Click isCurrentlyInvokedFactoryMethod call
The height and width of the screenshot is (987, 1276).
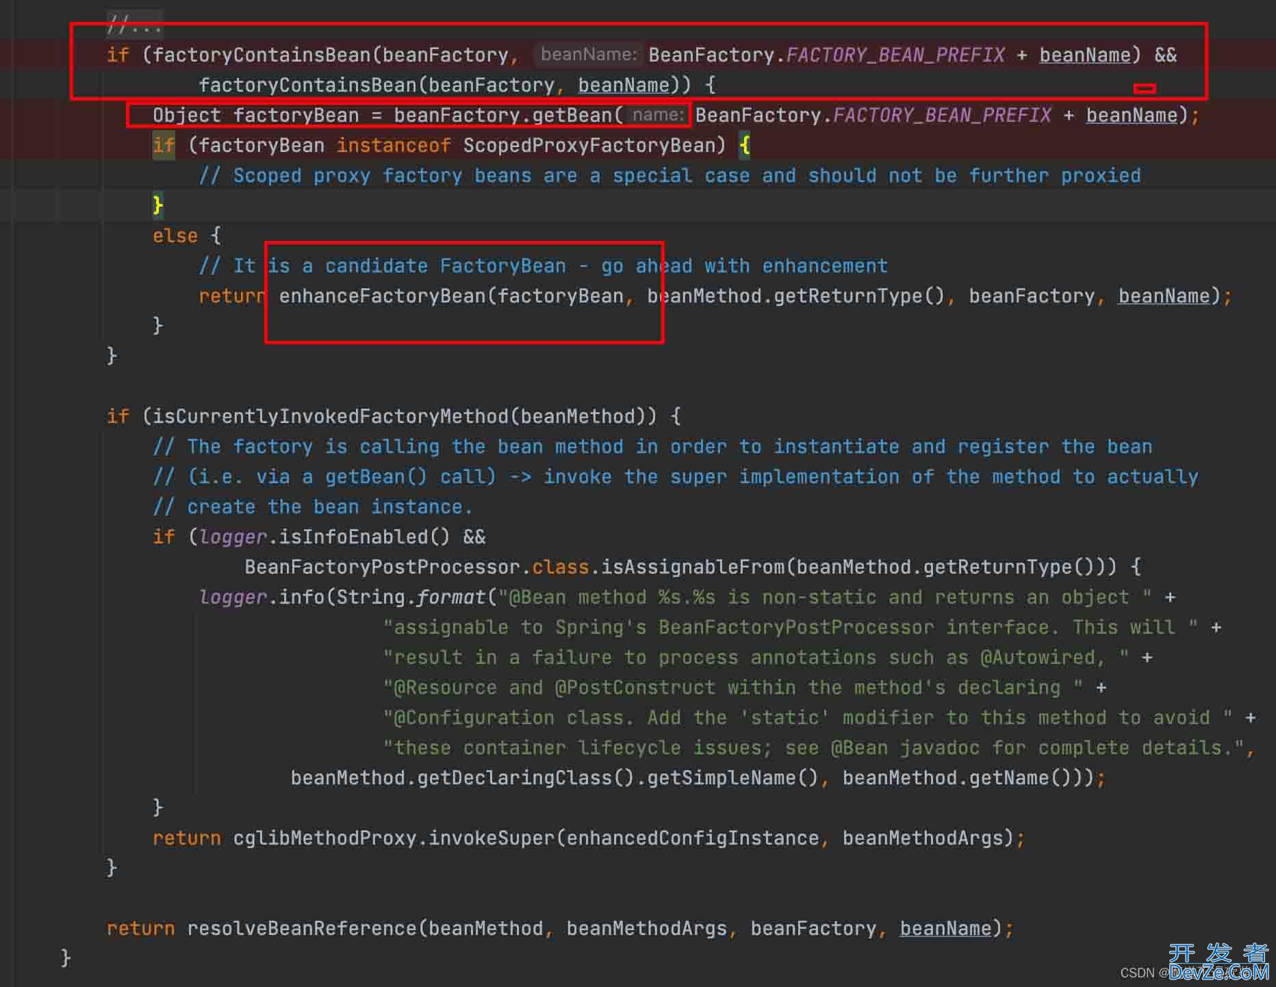coord(331,416)
